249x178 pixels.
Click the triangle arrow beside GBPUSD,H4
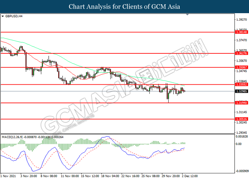tap(3, 16)
